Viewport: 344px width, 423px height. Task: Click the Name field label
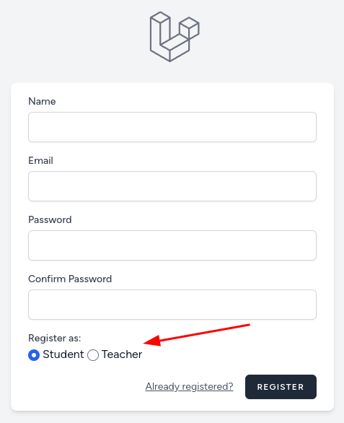click(42, 102)
